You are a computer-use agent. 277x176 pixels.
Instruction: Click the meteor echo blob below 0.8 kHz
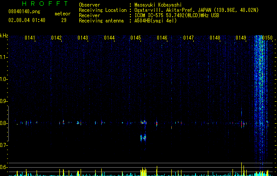tap(143, 137)
